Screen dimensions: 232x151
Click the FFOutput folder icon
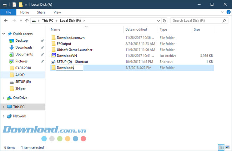click(54, 44)
